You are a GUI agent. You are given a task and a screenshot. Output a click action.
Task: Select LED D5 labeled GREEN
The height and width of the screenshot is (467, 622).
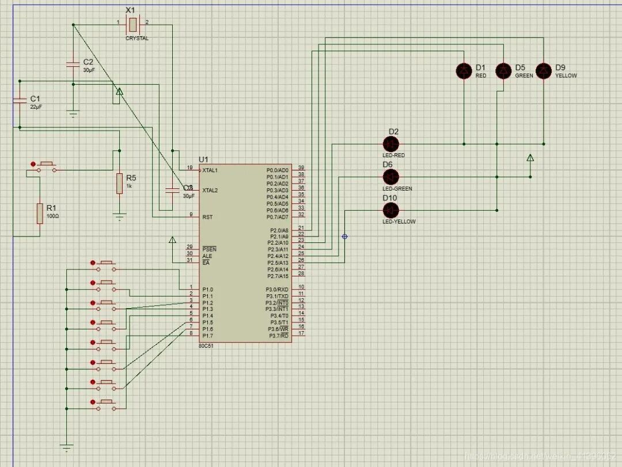[503, 70]
